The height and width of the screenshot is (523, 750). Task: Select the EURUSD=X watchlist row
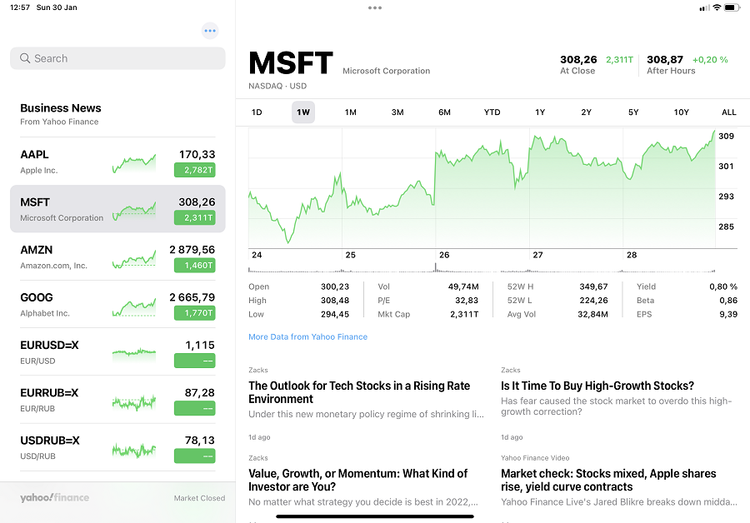[x=117, y=352]
